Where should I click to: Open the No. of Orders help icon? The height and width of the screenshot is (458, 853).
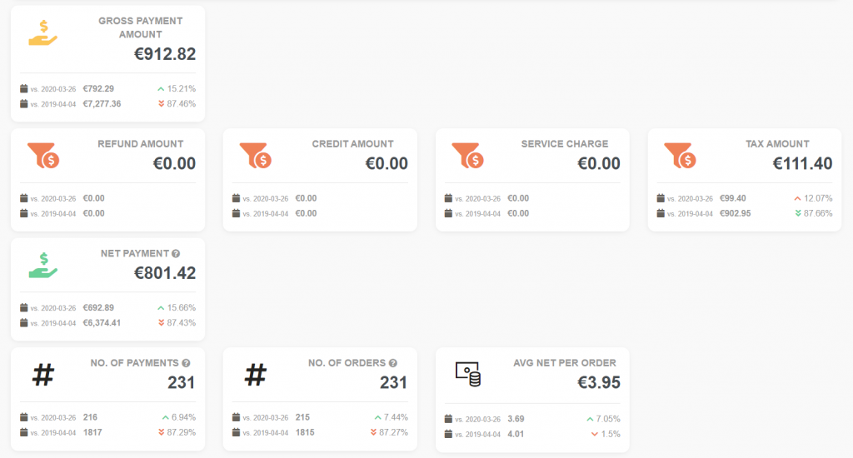[x=393, y=363]
